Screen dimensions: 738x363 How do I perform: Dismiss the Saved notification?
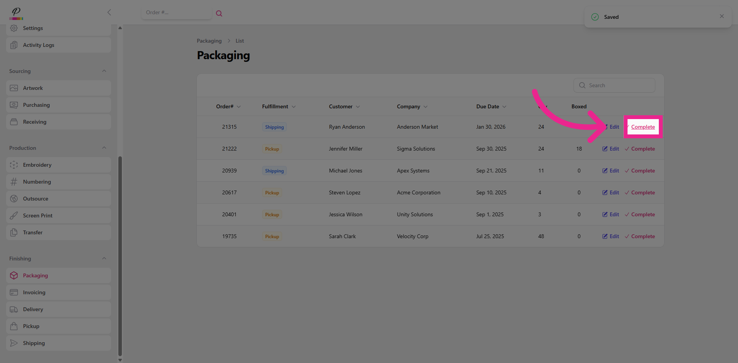(721, 16)
